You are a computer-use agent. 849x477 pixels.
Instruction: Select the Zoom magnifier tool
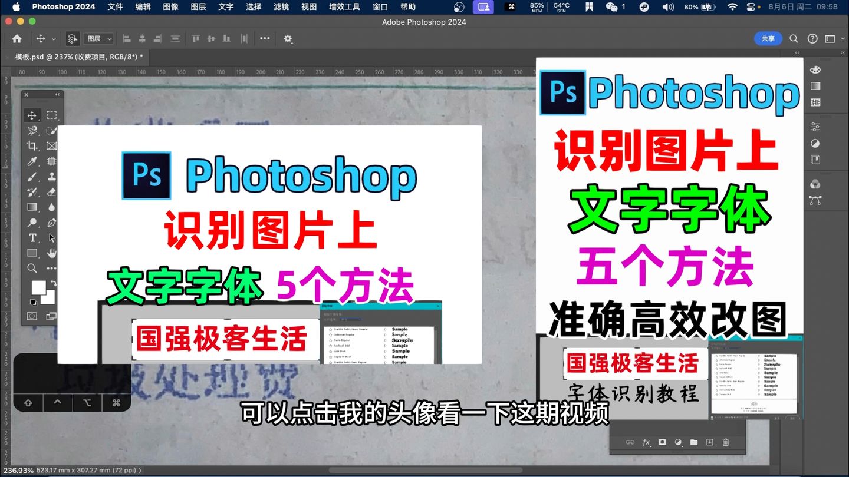tap(32, 269)
